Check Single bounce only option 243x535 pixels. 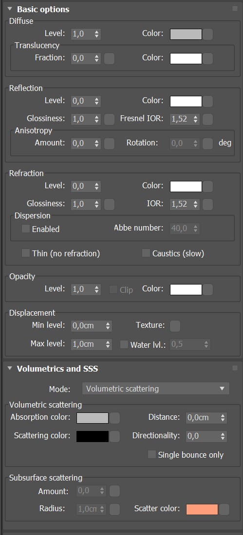tap(152, 454)
